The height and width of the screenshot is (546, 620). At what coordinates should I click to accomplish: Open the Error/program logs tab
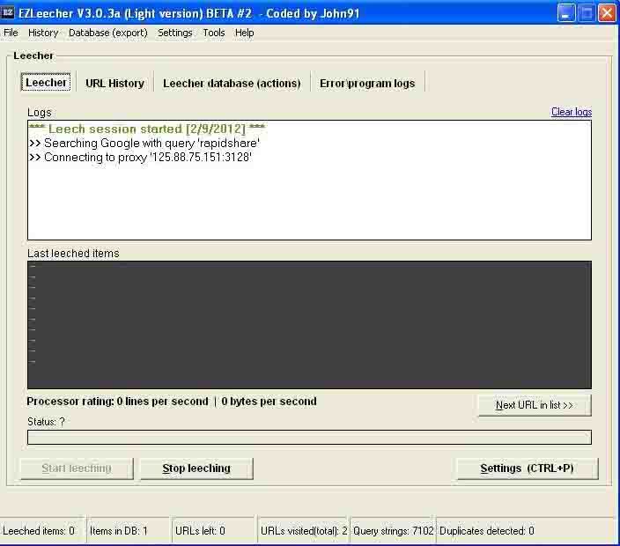(367, 84)
